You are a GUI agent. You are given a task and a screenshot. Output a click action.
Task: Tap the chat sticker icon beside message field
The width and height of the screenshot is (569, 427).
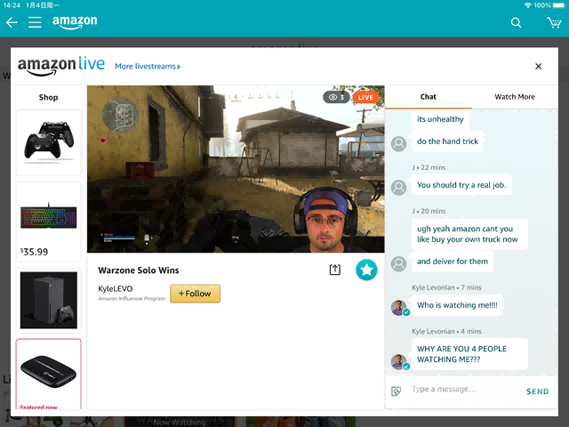[397, 391]
